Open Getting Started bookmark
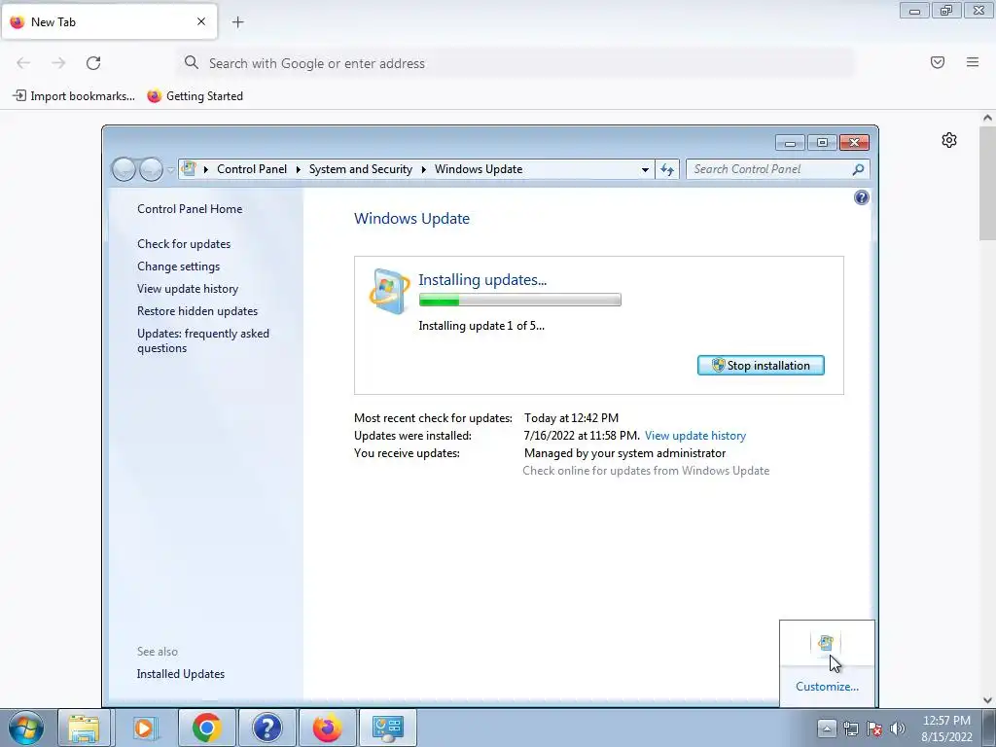Viewport: 996px width, 747px height. 195,96
